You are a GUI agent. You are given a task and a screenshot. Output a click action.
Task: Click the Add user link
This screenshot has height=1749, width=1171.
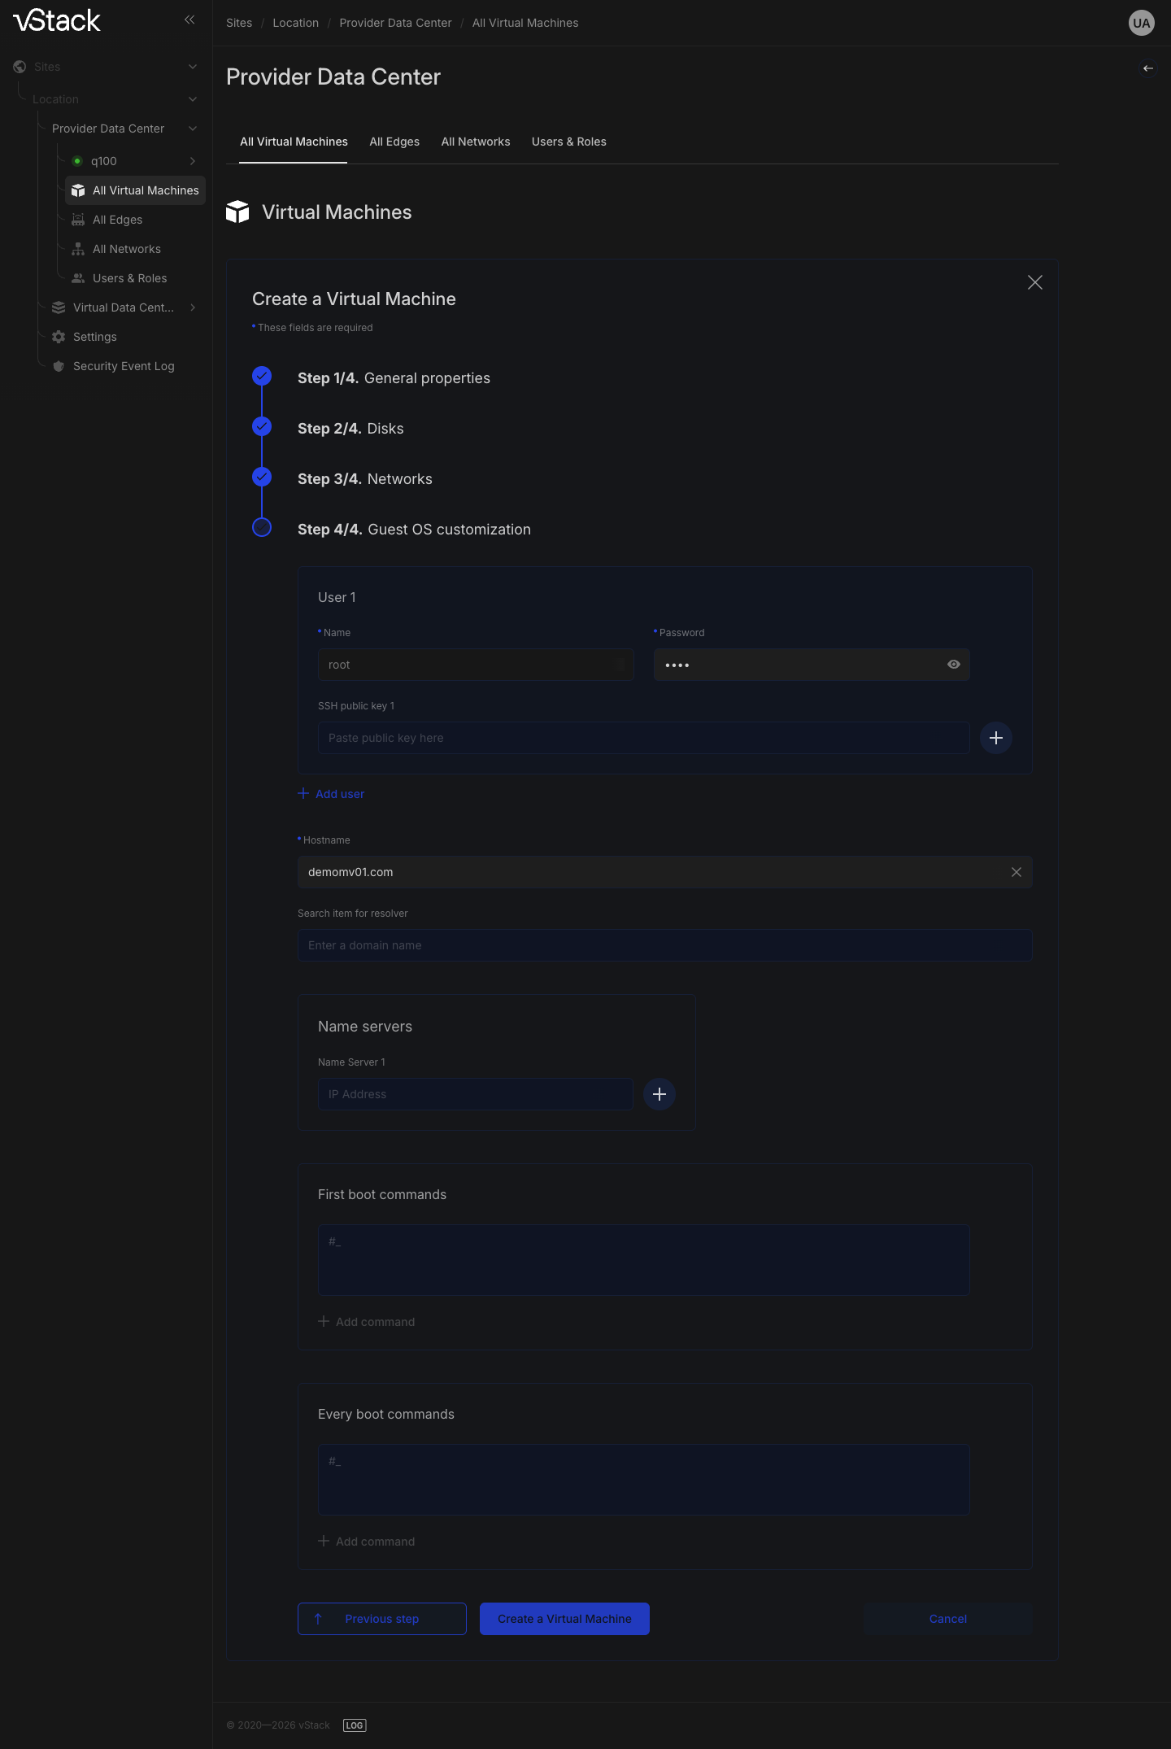point(331,794)
